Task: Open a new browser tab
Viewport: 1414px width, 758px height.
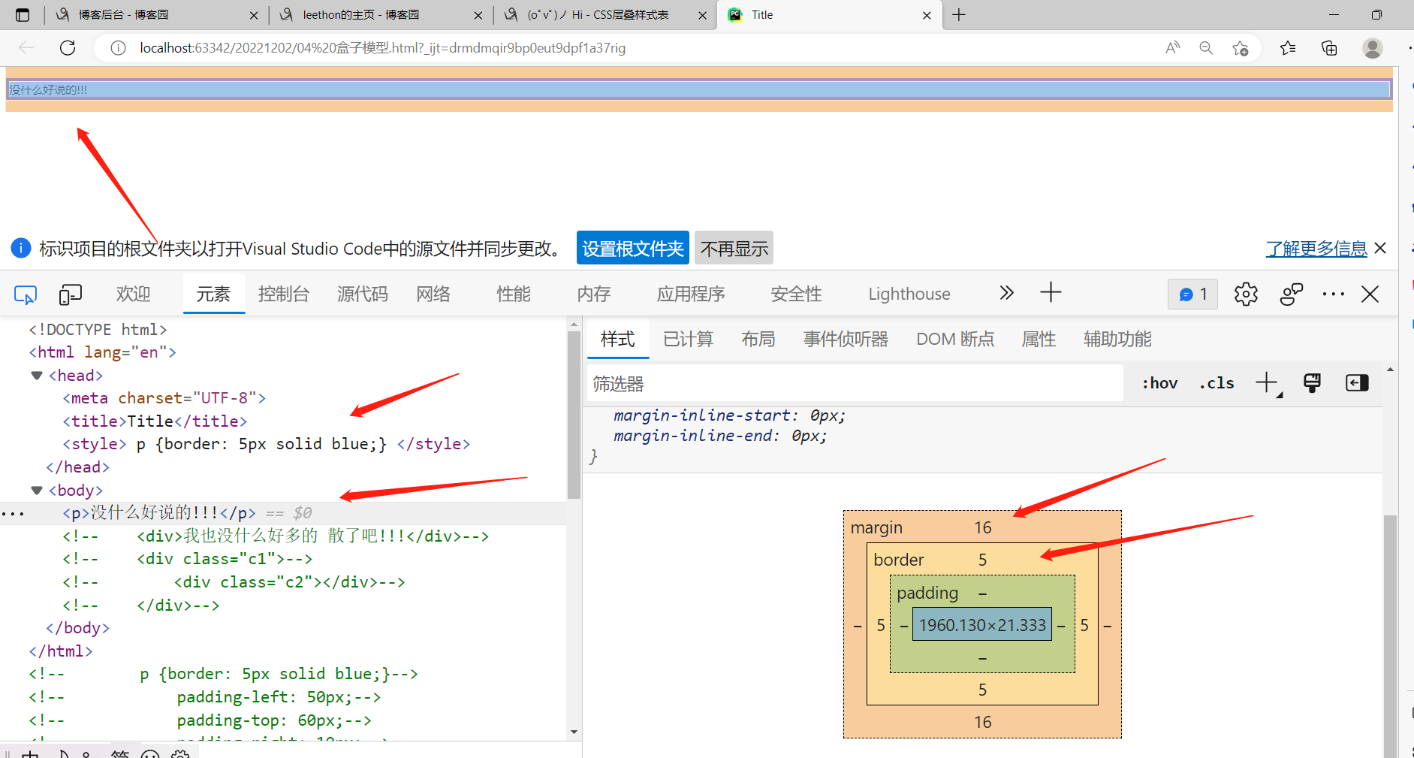Action: pyautogui.click(x=959, y=14)
